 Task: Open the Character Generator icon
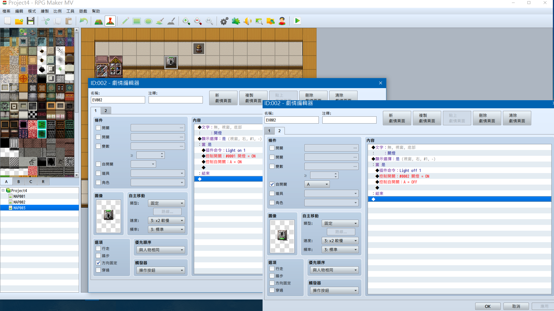(x=282, y=21)
